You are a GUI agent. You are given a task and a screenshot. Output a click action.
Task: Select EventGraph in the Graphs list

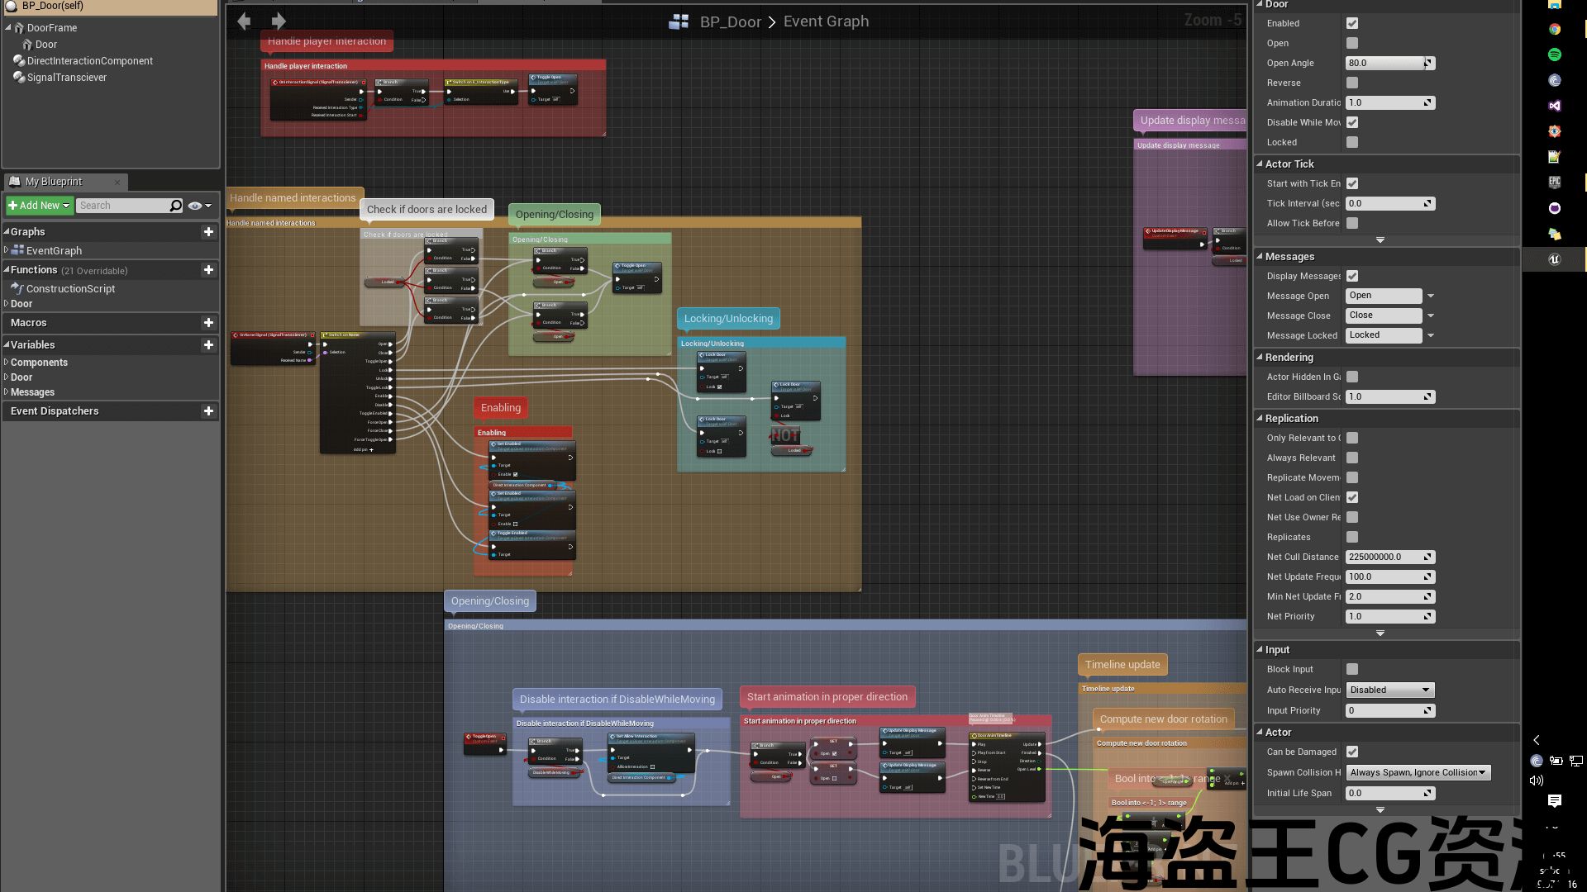(x=54, y=251)
